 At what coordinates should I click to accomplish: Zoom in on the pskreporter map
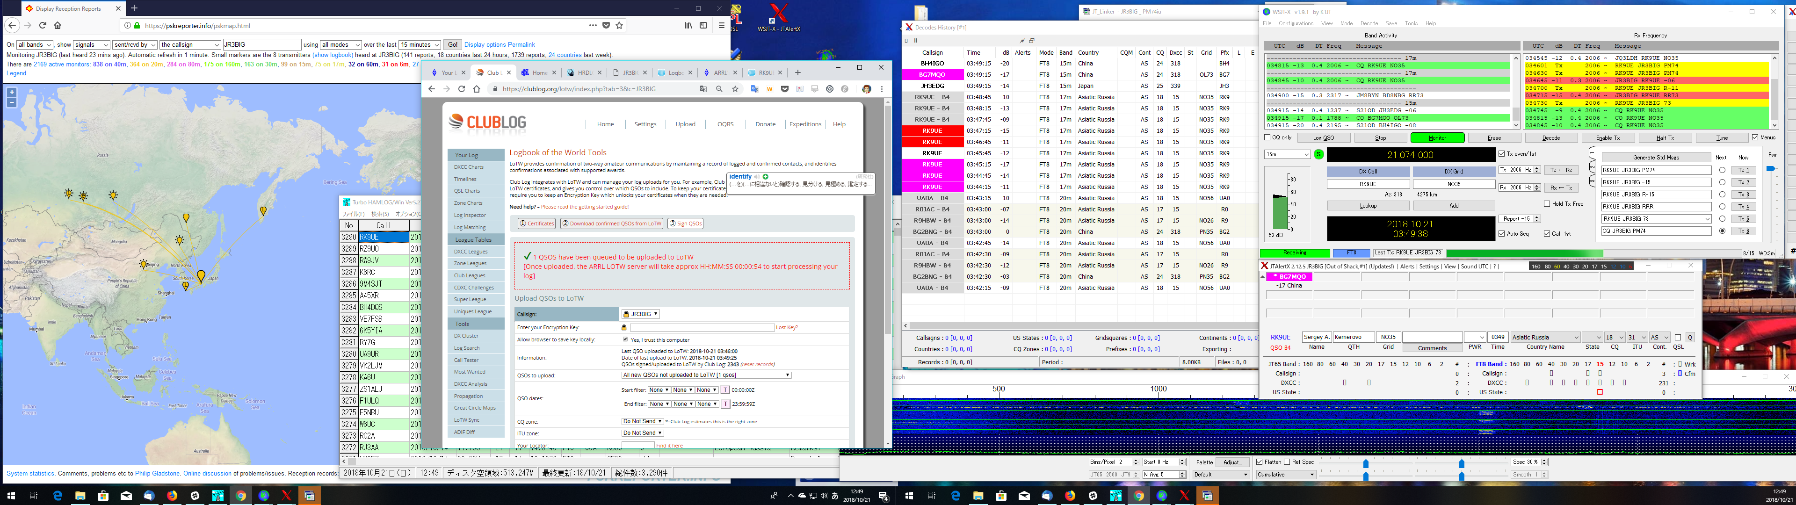click(11, 92)
